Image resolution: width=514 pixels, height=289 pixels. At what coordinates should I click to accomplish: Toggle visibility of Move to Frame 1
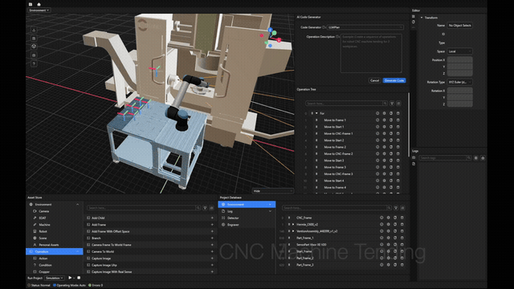(x=377, y=120)
